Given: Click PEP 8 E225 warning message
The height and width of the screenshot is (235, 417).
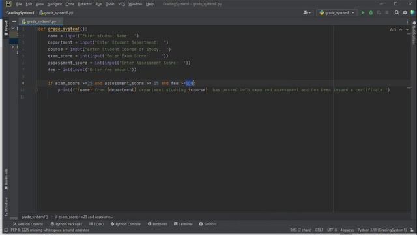Looking at the screenshot, I should [x=50, y=230].
